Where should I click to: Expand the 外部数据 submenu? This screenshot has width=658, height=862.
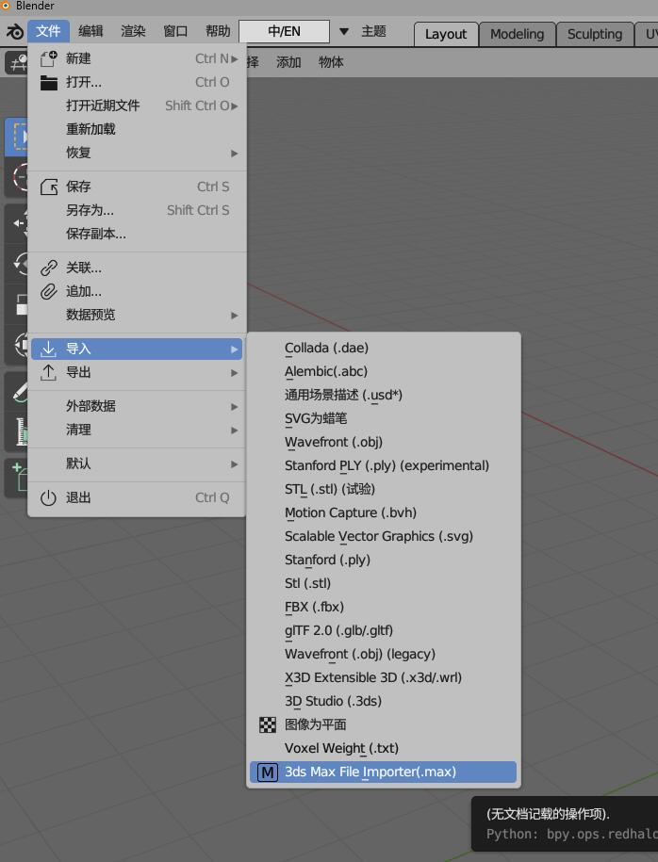point(137,406)
